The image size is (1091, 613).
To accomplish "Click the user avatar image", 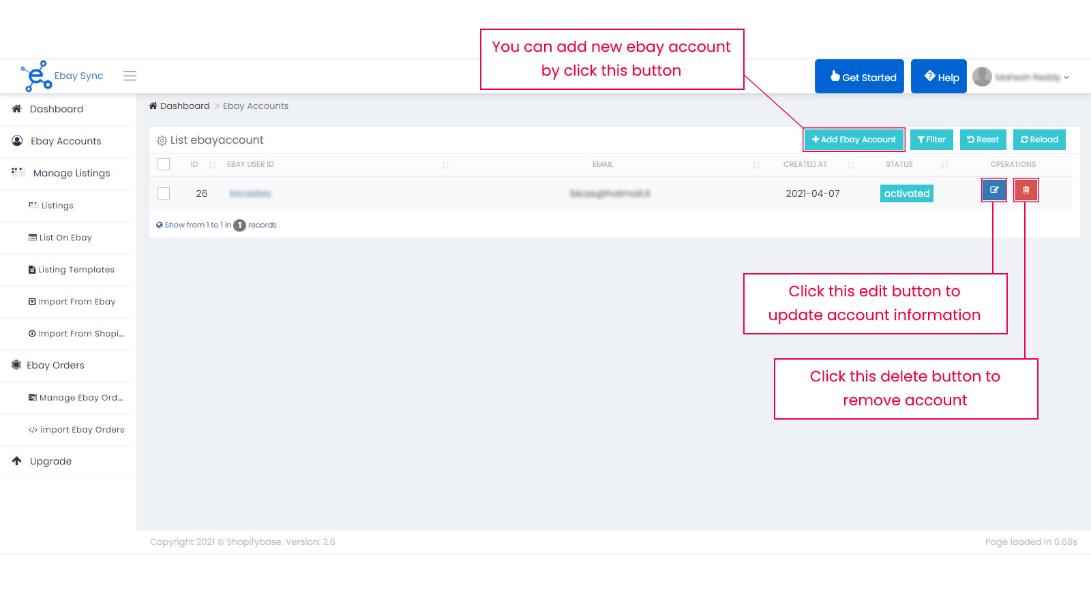I will point(982,77).
